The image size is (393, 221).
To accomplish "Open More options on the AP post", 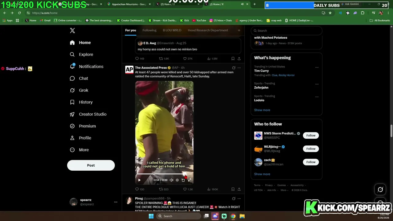I will coord(239,68).
